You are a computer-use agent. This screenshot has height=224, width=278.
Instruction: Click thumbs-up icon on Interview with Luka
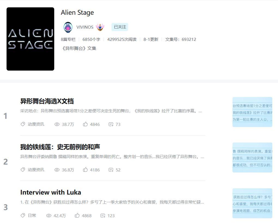click(77, 216)
